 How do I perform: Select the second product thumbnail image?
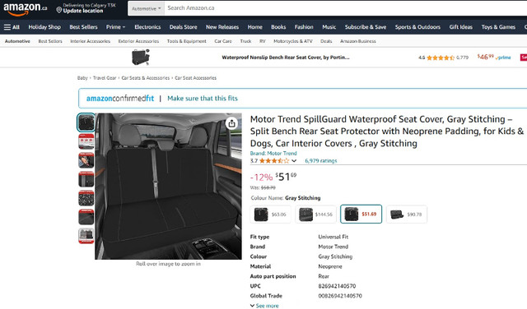pyautogui.click(x=86, y=141)
